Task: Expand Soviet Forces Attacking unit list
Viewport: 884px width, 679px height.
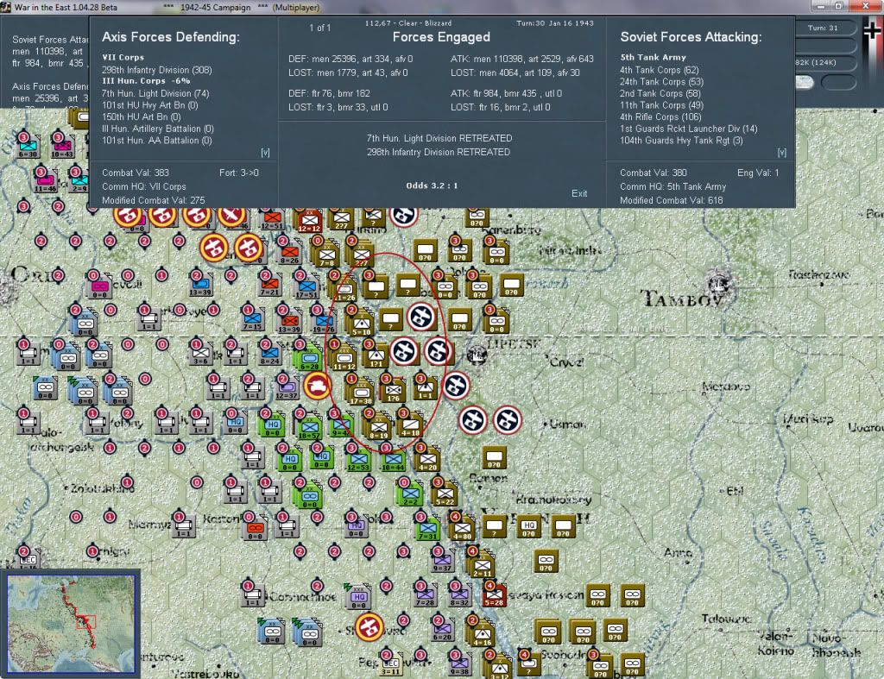Action: coord(781,153)
